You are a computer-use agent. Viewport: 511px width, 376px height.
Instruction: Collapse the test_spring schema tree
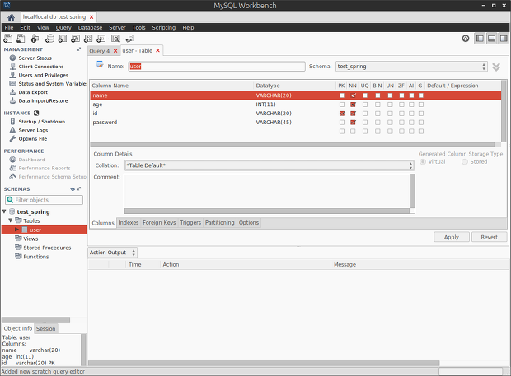(4, 211)
